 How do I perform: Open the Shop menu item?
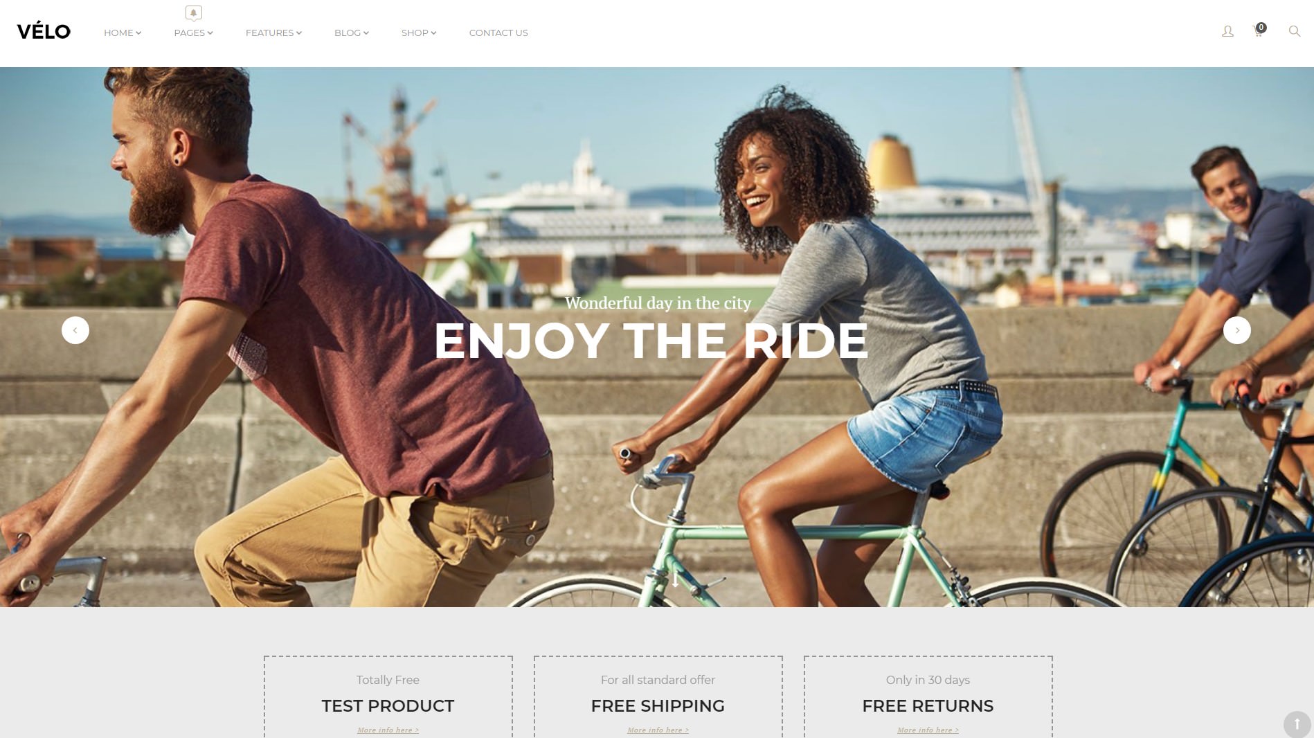(x=419, y=33)
